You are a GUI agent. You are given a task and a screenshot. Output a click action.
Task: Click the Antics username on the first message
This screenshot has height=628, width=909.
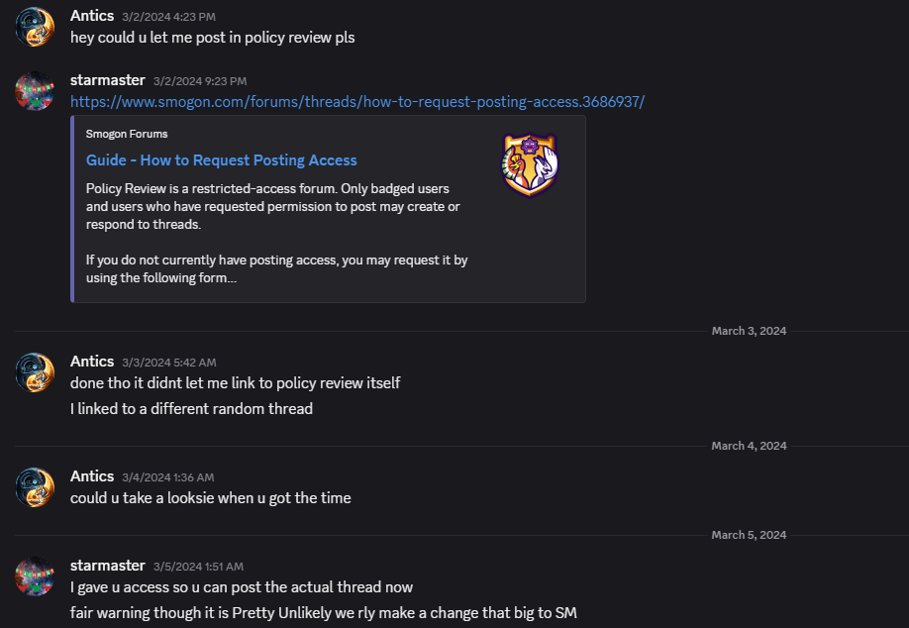click(x=92, y=16)
